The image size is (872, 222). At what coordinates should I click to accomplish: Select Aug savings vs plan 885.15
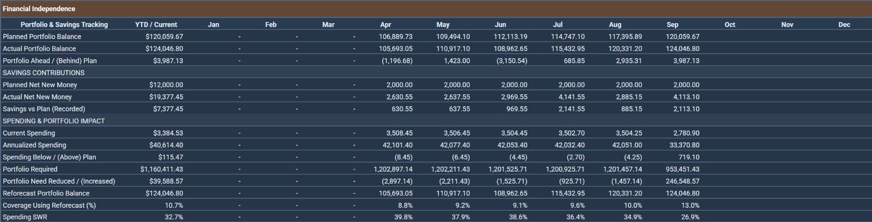[x=632, y=109]
